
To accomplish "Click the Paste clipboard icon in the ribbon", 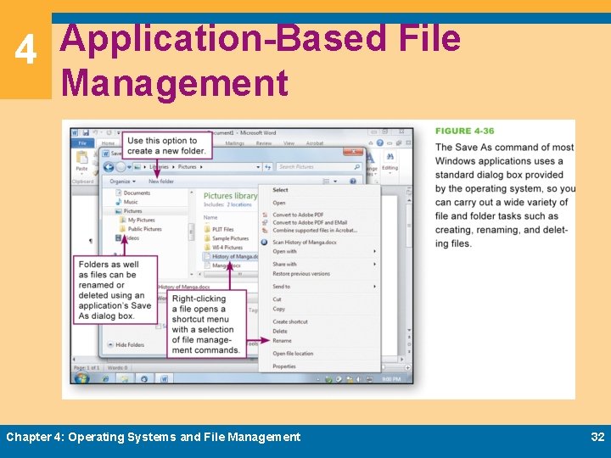I will click(81, 158).
